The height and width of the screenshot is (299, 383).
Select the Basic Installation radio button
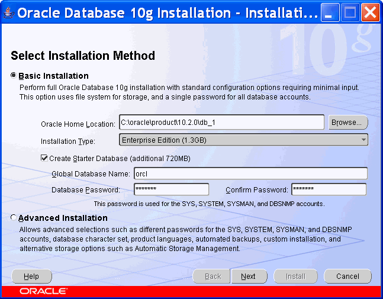click(x=14, y=76)
